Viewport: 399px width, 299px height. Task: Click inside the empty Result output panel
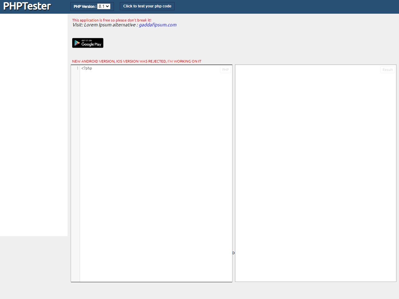point(316,174)
